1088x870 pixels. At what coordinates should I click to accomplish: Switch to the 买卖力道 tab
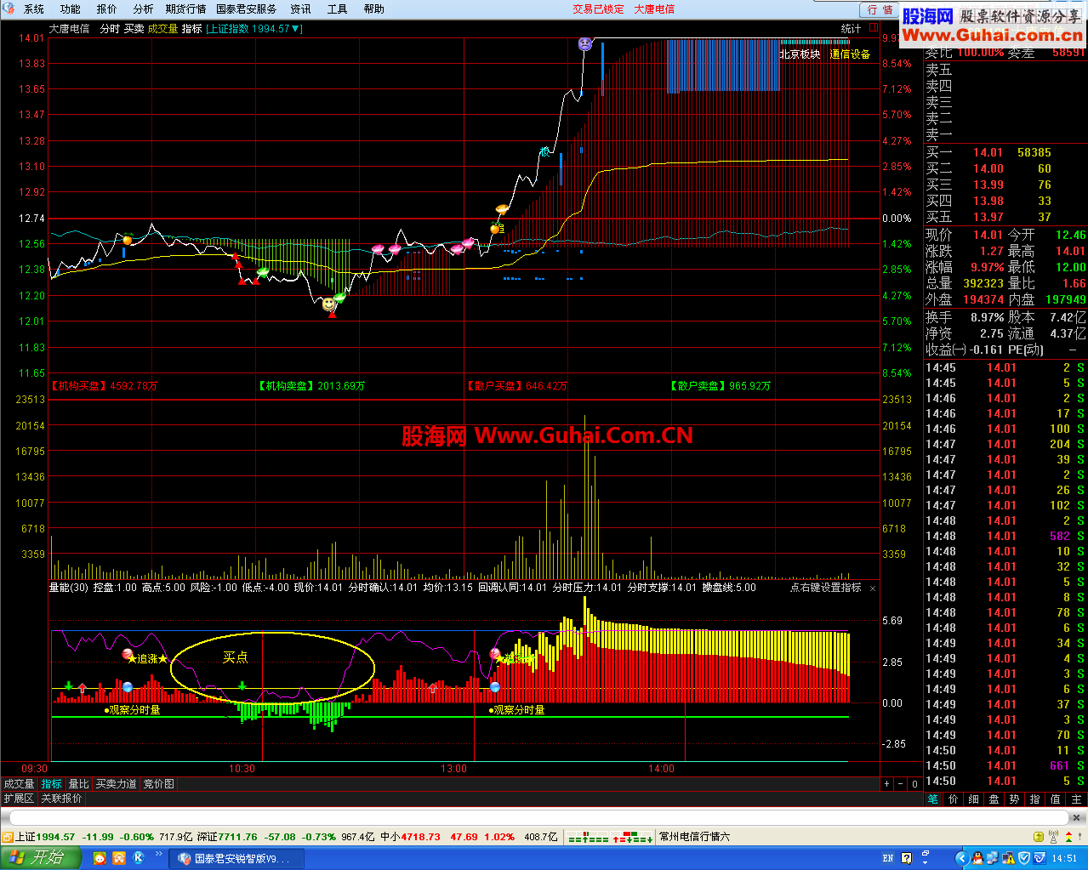[x=117, y=784]
